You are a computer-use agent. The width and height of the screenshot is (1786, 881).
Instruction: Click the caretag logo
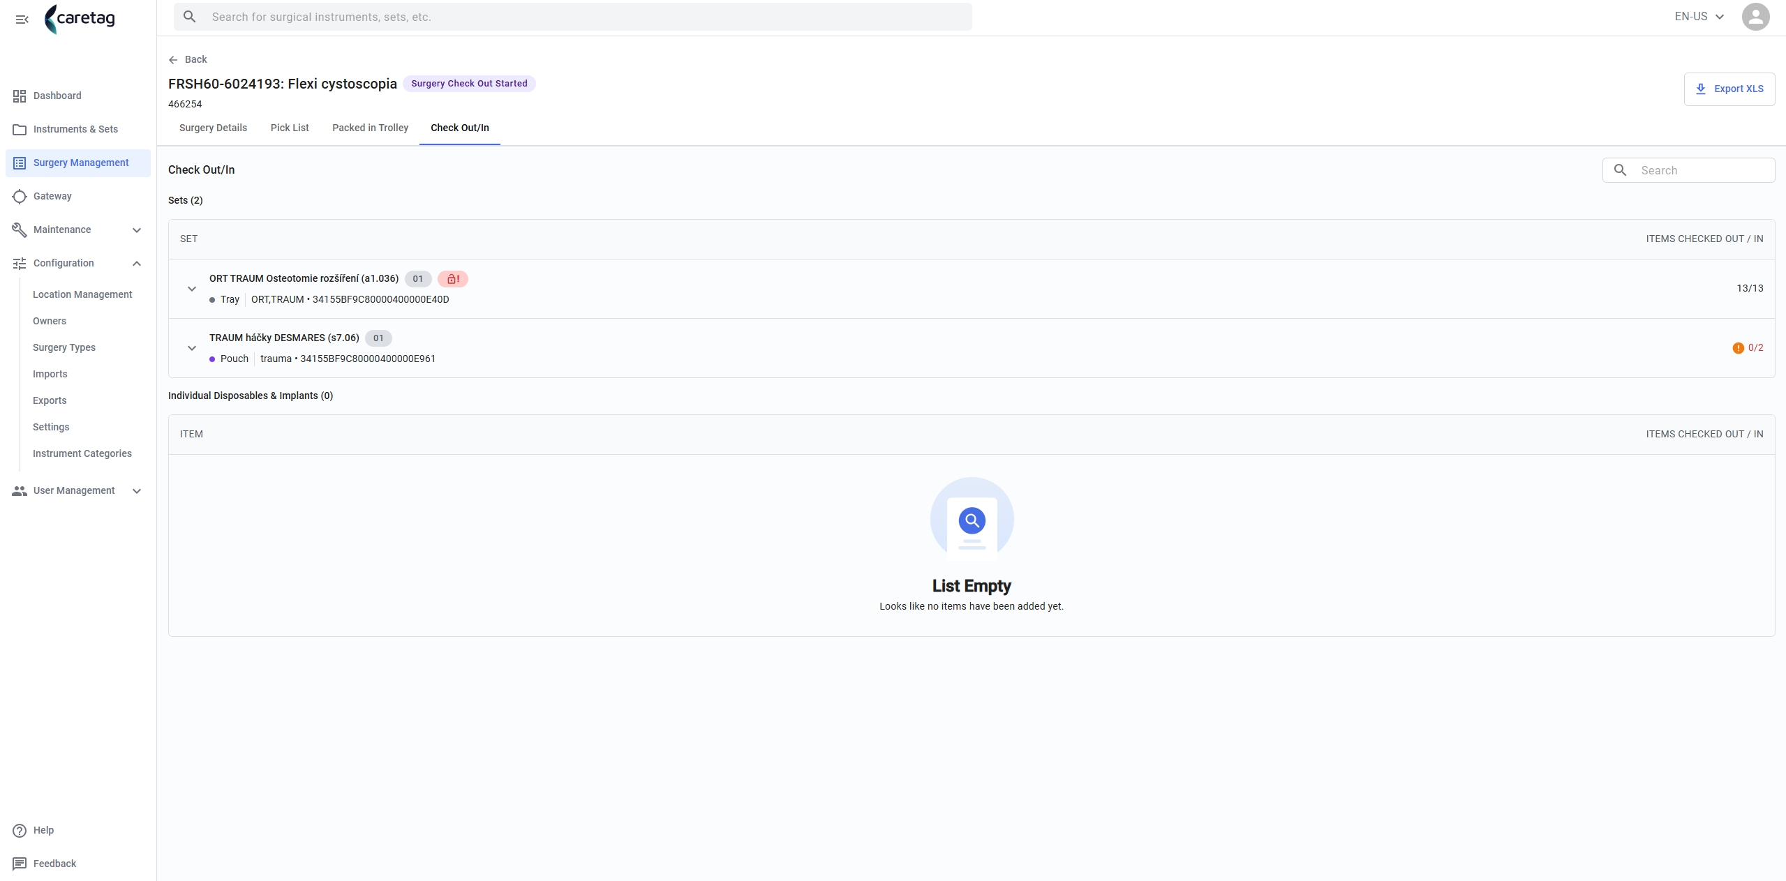(x=80, y=19)
